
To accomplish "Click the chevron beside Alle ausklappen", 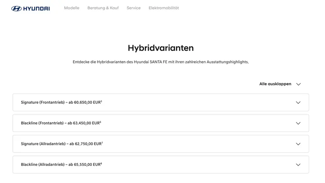I will click(298, 84).
